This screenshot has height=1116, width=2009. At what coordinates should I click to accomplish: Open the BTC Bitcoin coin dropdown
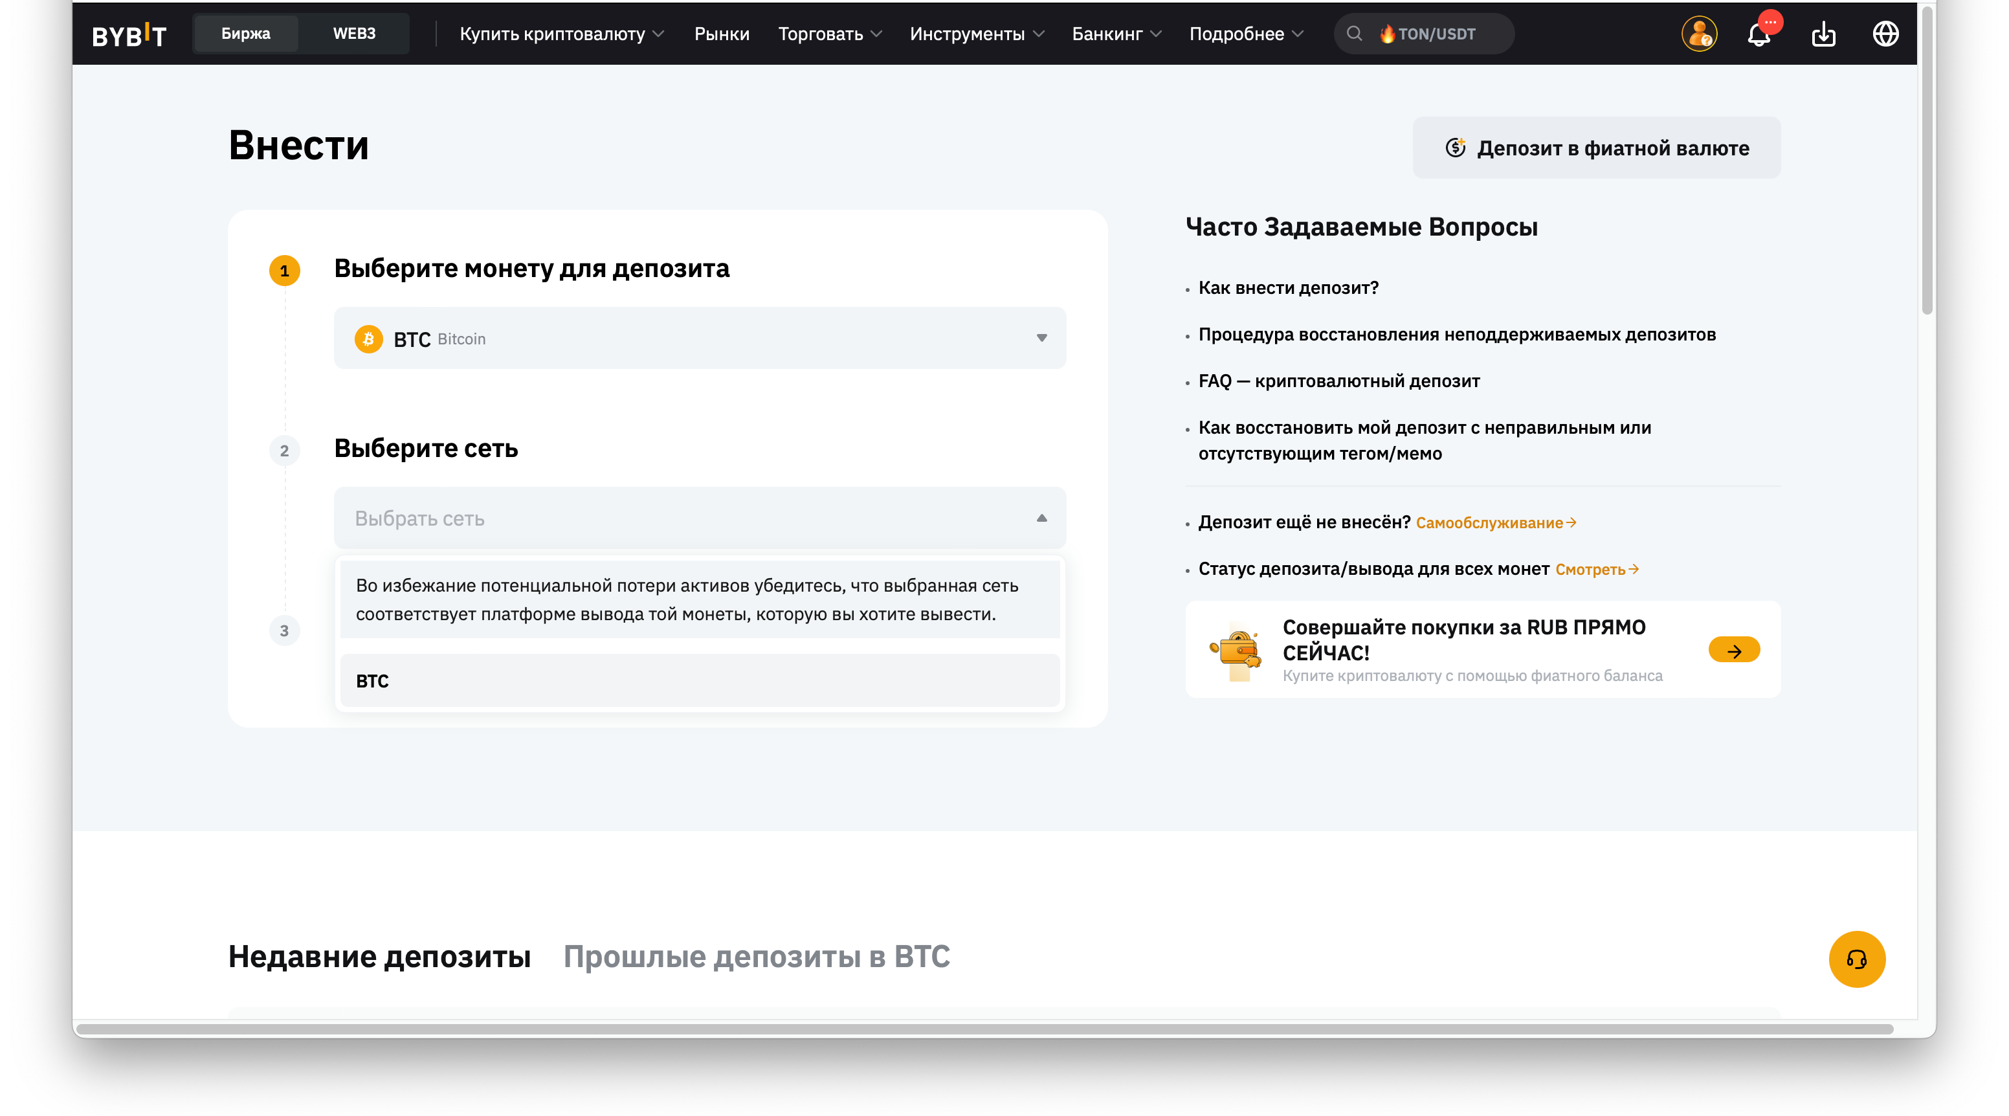click(x=700, y=339)
